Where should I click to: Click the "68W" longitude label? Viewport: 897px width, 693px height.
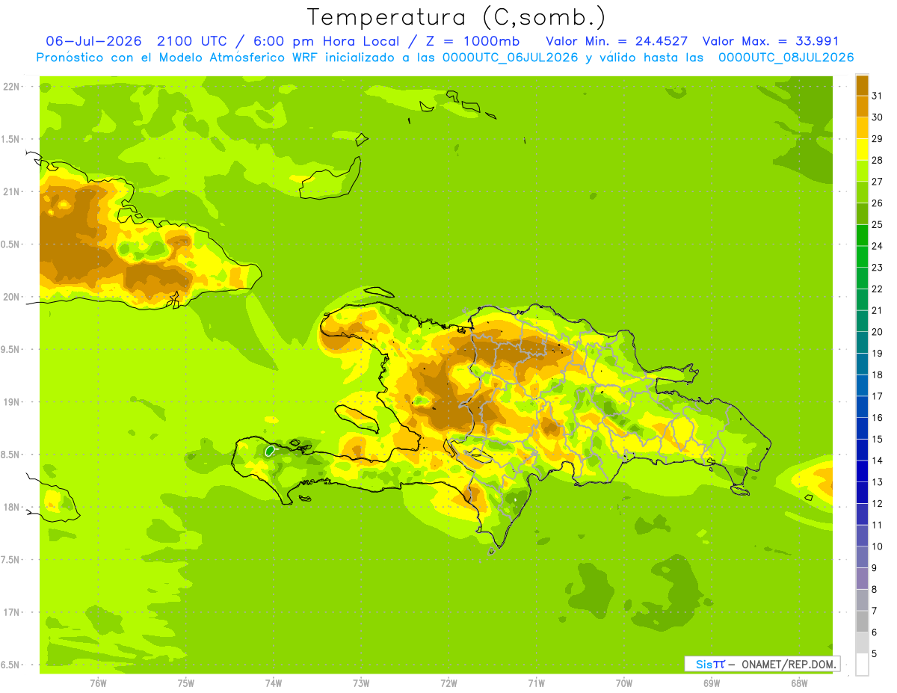(799, 683)
